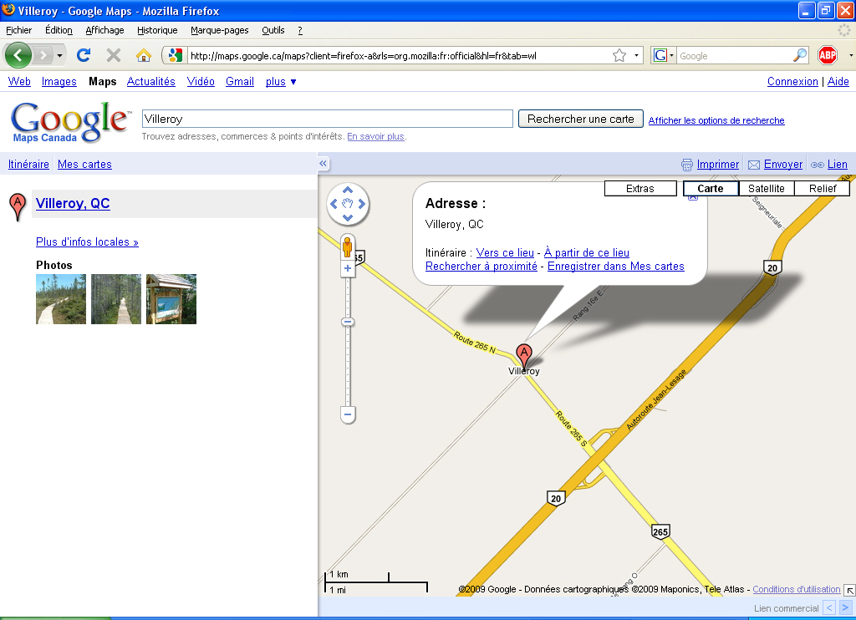Screen dimensions: 856x620
Task: Open the address bar history dropdown
Action: (x=636, y=55)
